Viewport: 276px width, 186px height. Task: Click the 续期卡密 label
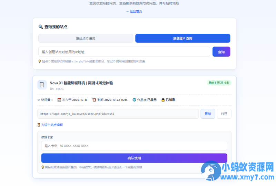pos(47,137)
